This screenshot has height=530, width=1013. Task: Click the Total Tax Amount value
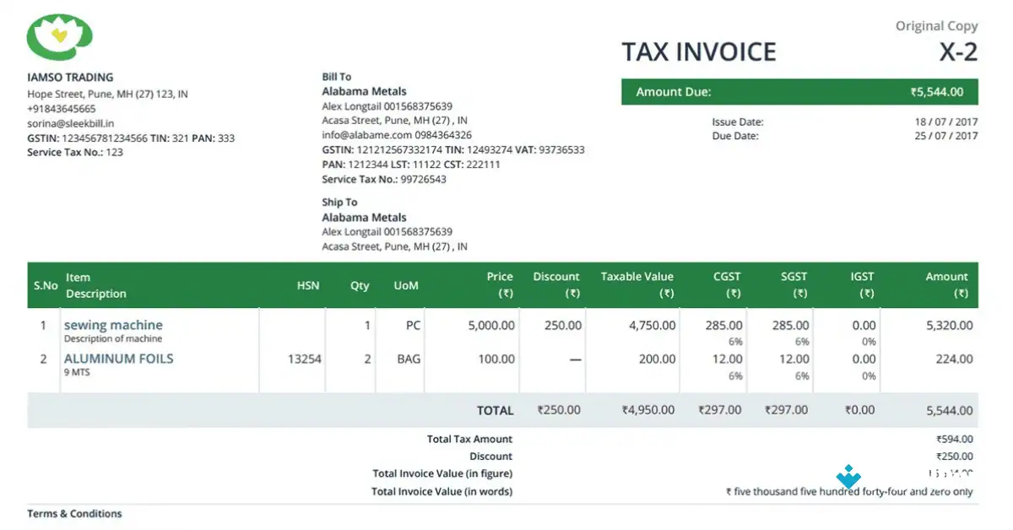956,439
